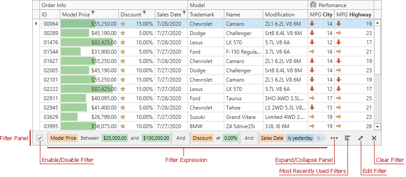
Task: Click the scrollbar down arrow
Action: click(377, 127)
